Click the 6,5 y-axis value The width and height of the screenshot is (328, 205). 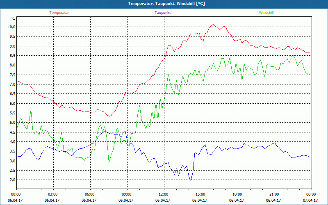pos(12,94)
